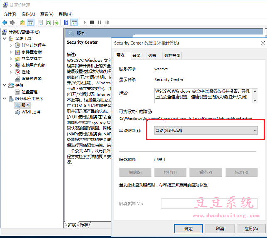This screenshot has width=267, height=238.
Task: Expand the 本地用户和组 node arrow
Action: click(11, 65)
